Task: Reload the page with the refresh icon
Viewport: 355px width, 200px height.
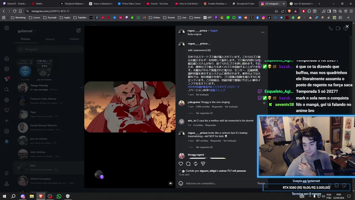Action: click(15, 11)
